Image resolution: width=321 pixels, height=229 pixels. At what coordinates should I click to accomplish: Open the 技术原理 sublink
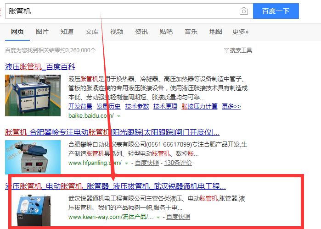tap(165, 106)
